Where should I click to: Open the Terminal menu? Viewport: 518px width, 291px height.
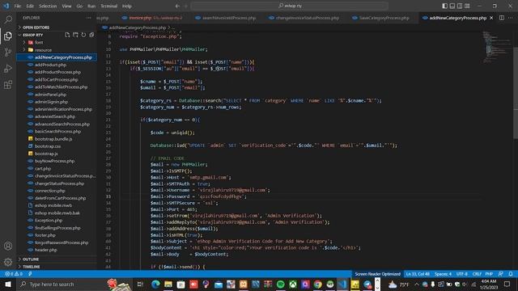108,6
